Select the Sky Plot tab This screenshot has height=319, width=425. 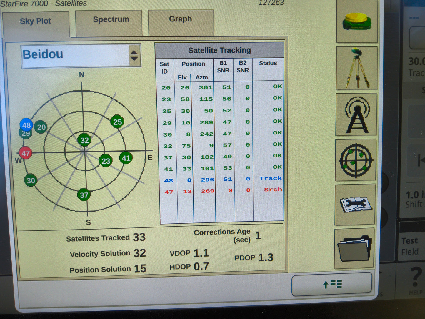36,21
